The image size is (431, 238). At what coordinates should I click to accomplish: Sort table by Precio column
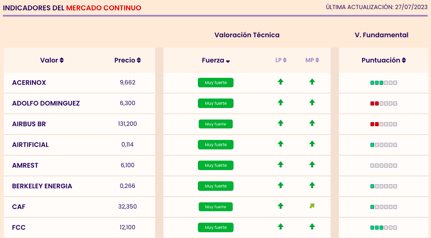click(x=127, y=60)
